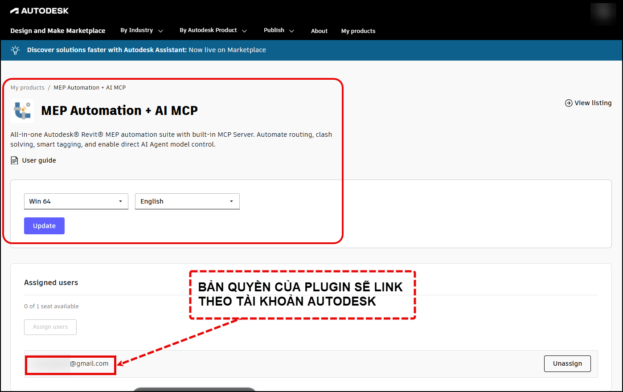This screenshot has width=623, height=392.
Task: Click the lightbulb icon in the banner
Action: coord(16,50)
